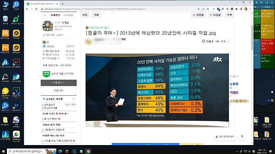Open the post's three-dot options menu
This screenshot has height=154, width=275.
click(229, 41)
